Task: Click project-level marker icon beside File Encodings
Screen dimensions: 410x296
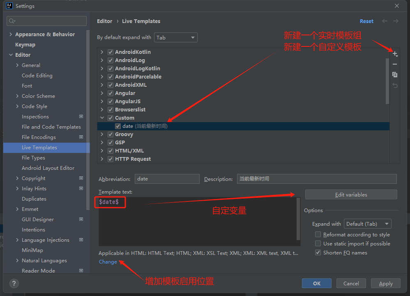Action: [81, 137]
